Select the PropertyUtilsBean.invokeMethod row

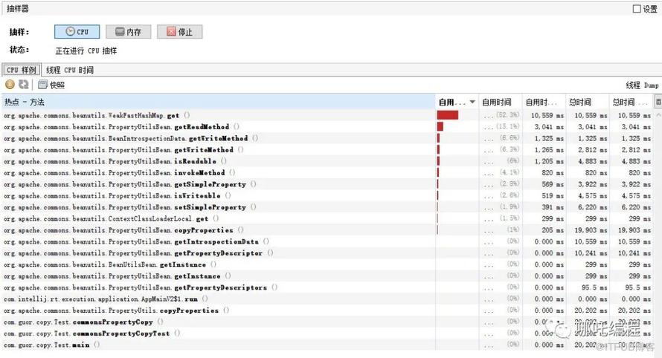tap(328, 172)
